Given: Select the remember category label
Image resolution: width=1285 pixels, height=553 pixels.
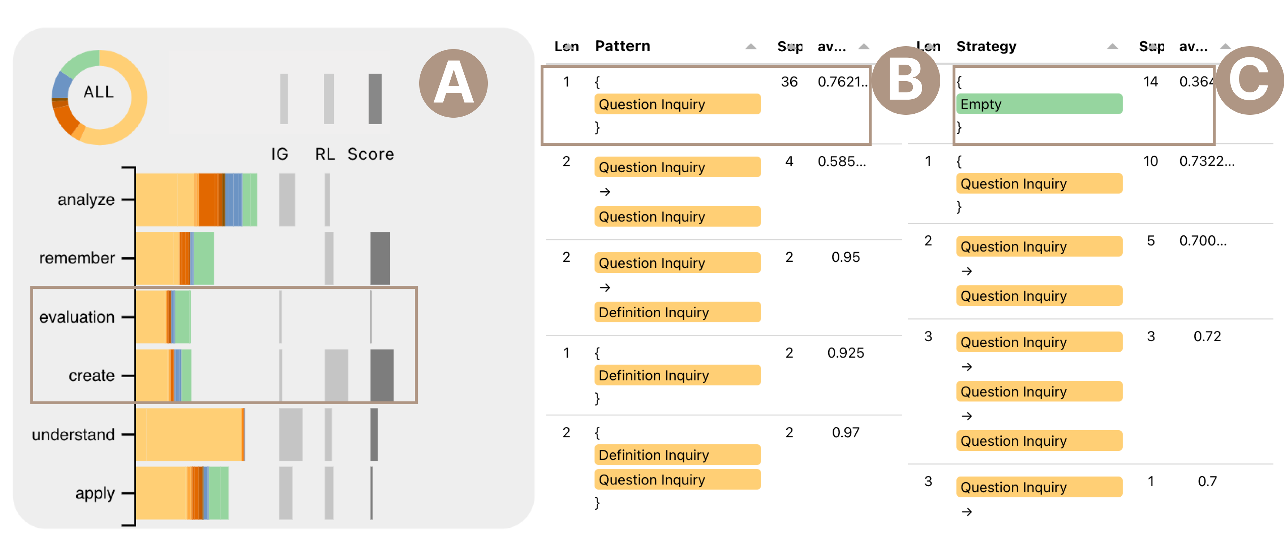Looking at the screenshot, I should click(77, 258).
